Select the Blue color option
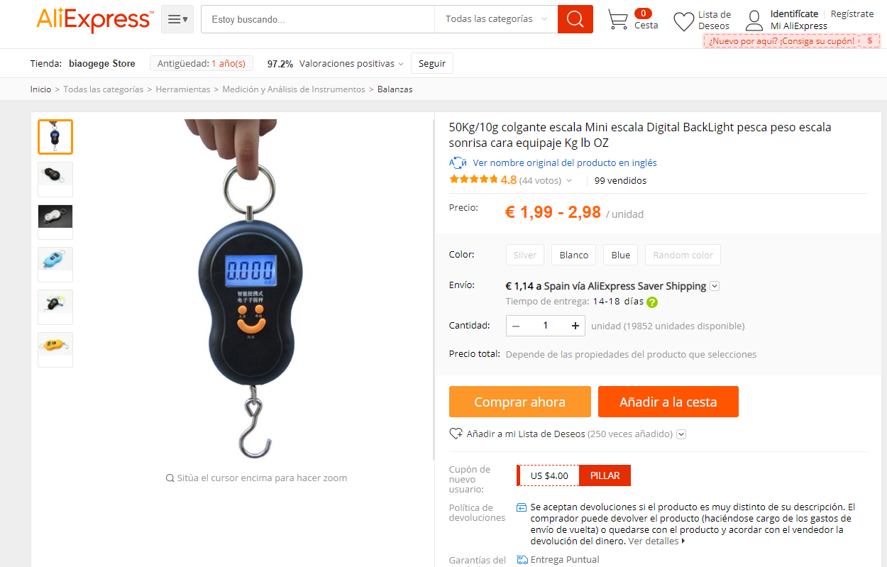The image size is (887, 567). click(x=621, y=255)
